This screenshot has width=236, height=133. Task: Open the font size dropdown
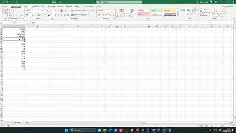pyautogui.click(x=45, y=11)
